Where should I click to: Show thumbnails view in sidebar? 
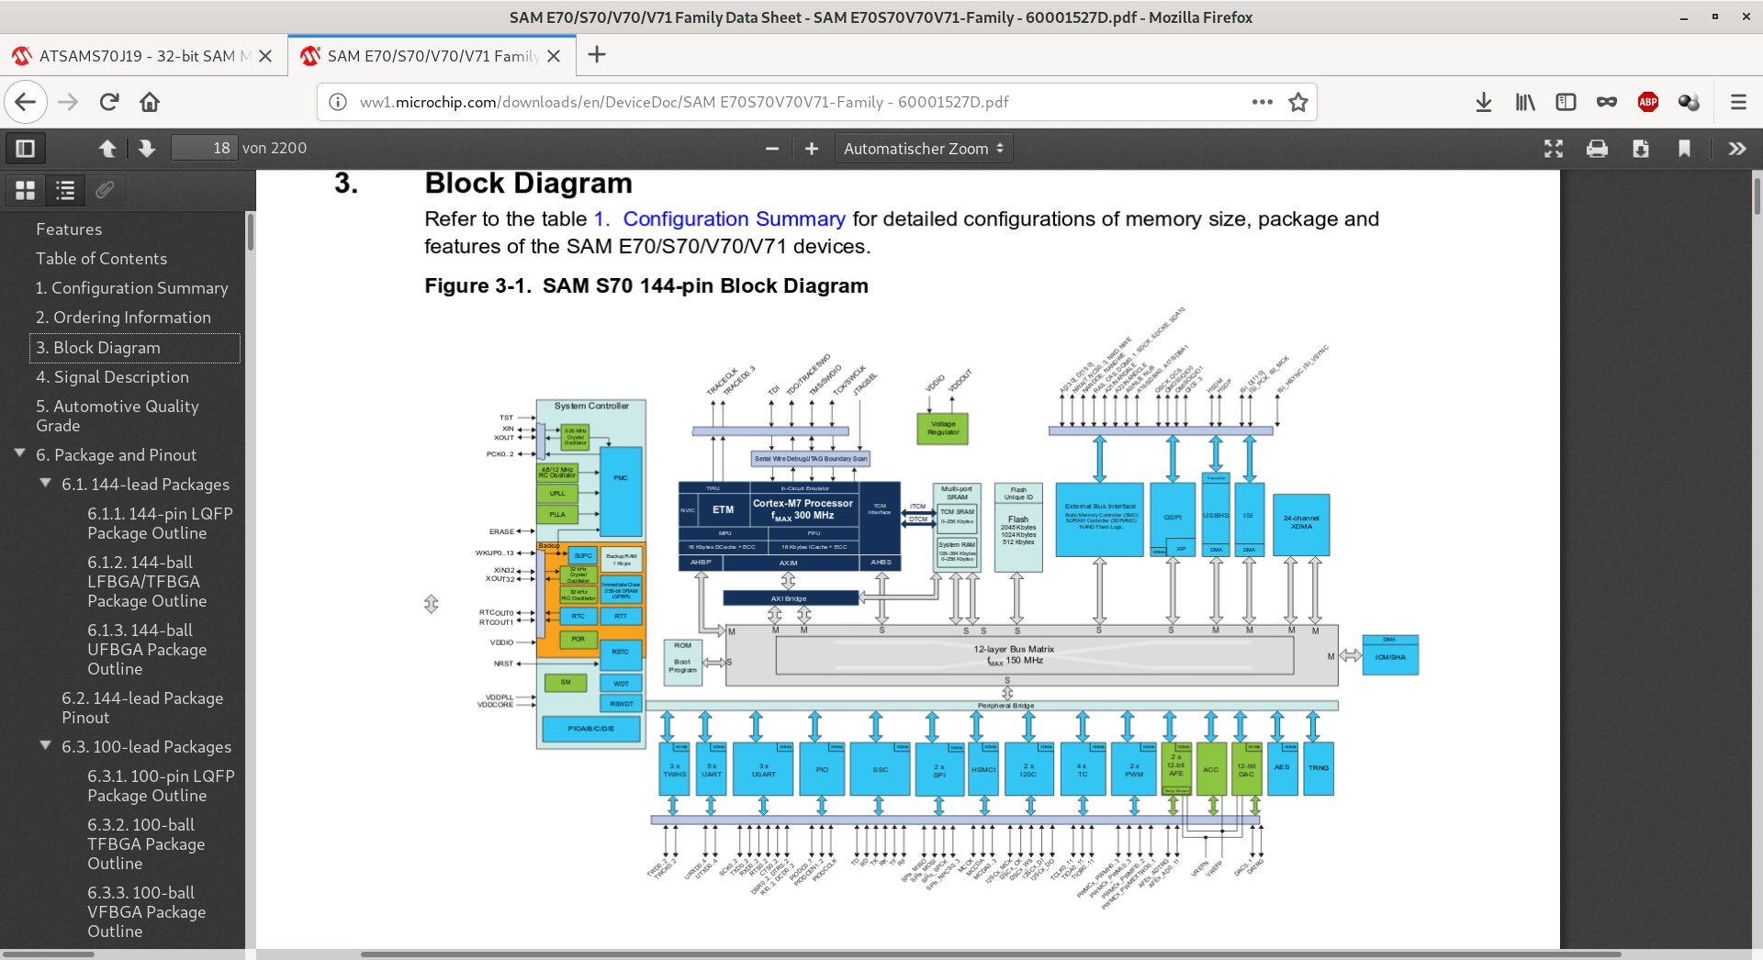click(26, 190)
